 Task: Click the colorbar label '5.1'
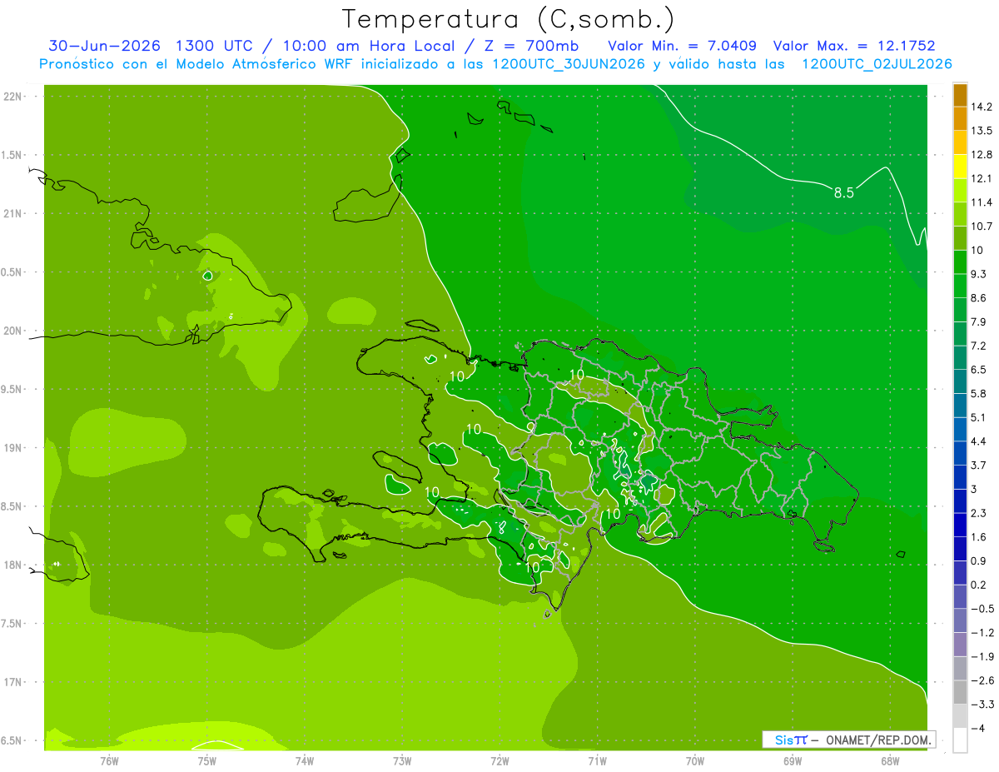tap(979, 417)
